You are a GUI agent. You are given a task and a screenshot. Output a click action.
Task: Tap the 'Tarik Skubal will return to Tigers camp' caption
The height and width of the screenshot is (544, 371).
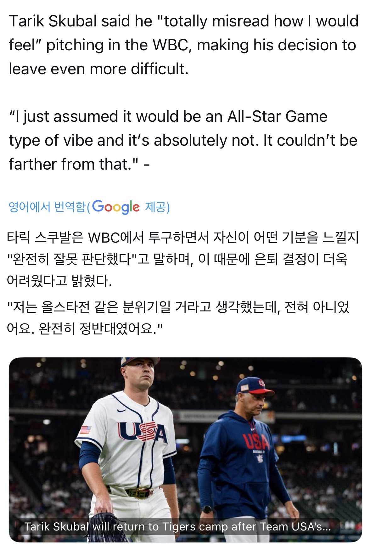coord(177,526)
